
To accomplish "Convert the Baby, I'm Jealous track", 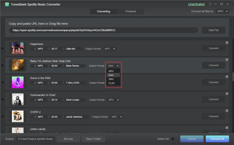I will [214, 65].
